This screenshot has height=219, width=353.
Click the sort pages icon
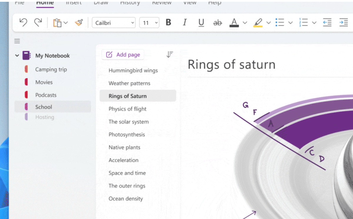point(170,55)
